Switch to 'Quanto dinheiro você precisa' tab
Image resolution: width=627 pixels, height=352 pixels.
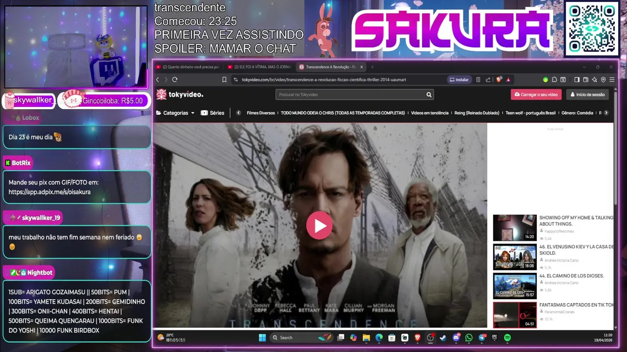188,67
